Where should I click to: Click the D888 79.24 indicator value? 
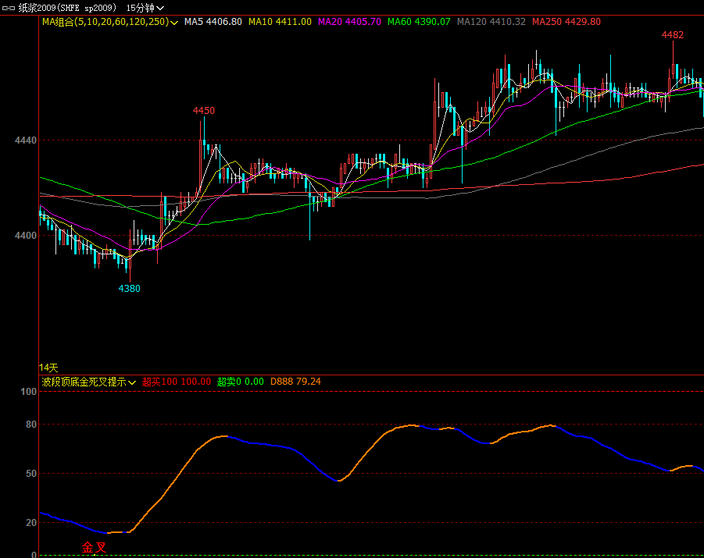coord(295,382)
